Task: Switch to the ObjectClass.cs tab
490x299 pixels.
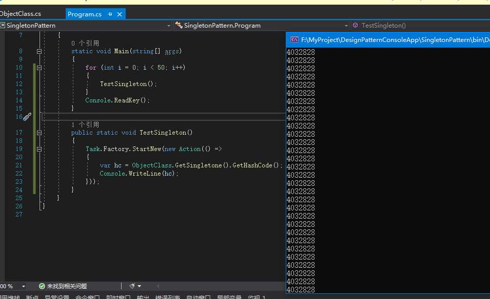Action: point(21,14)
